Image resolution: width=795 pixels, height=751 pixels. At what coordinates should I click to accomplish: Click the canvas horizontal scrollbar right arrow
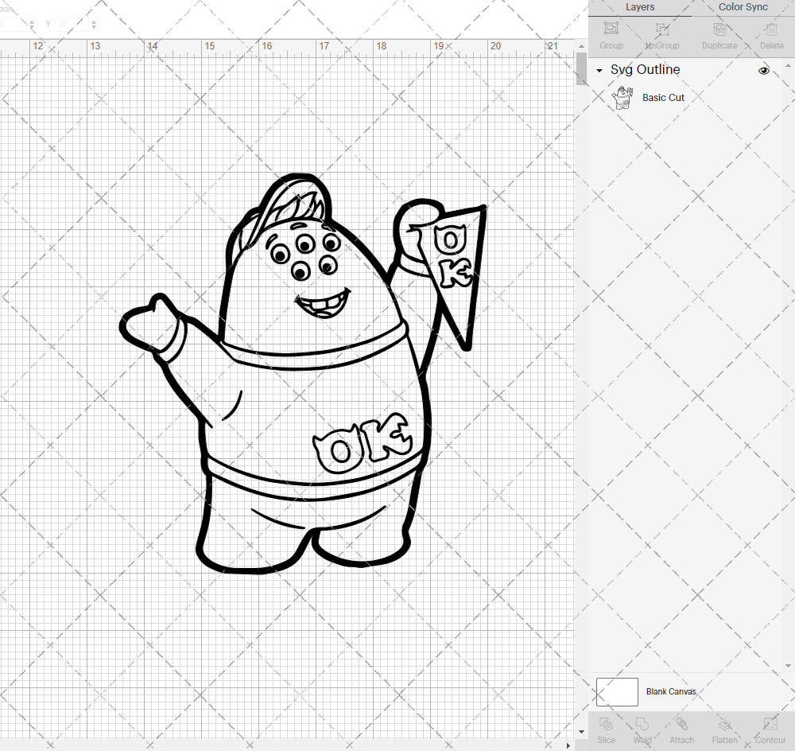[x=568, y=745]
